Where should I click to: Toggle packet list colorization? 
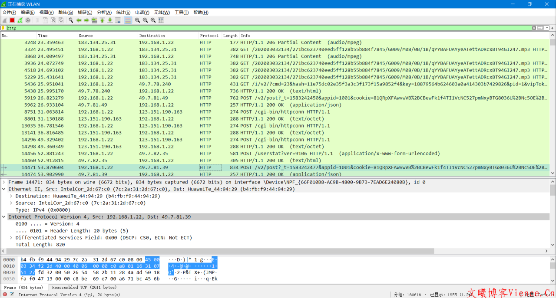(128, 20)
